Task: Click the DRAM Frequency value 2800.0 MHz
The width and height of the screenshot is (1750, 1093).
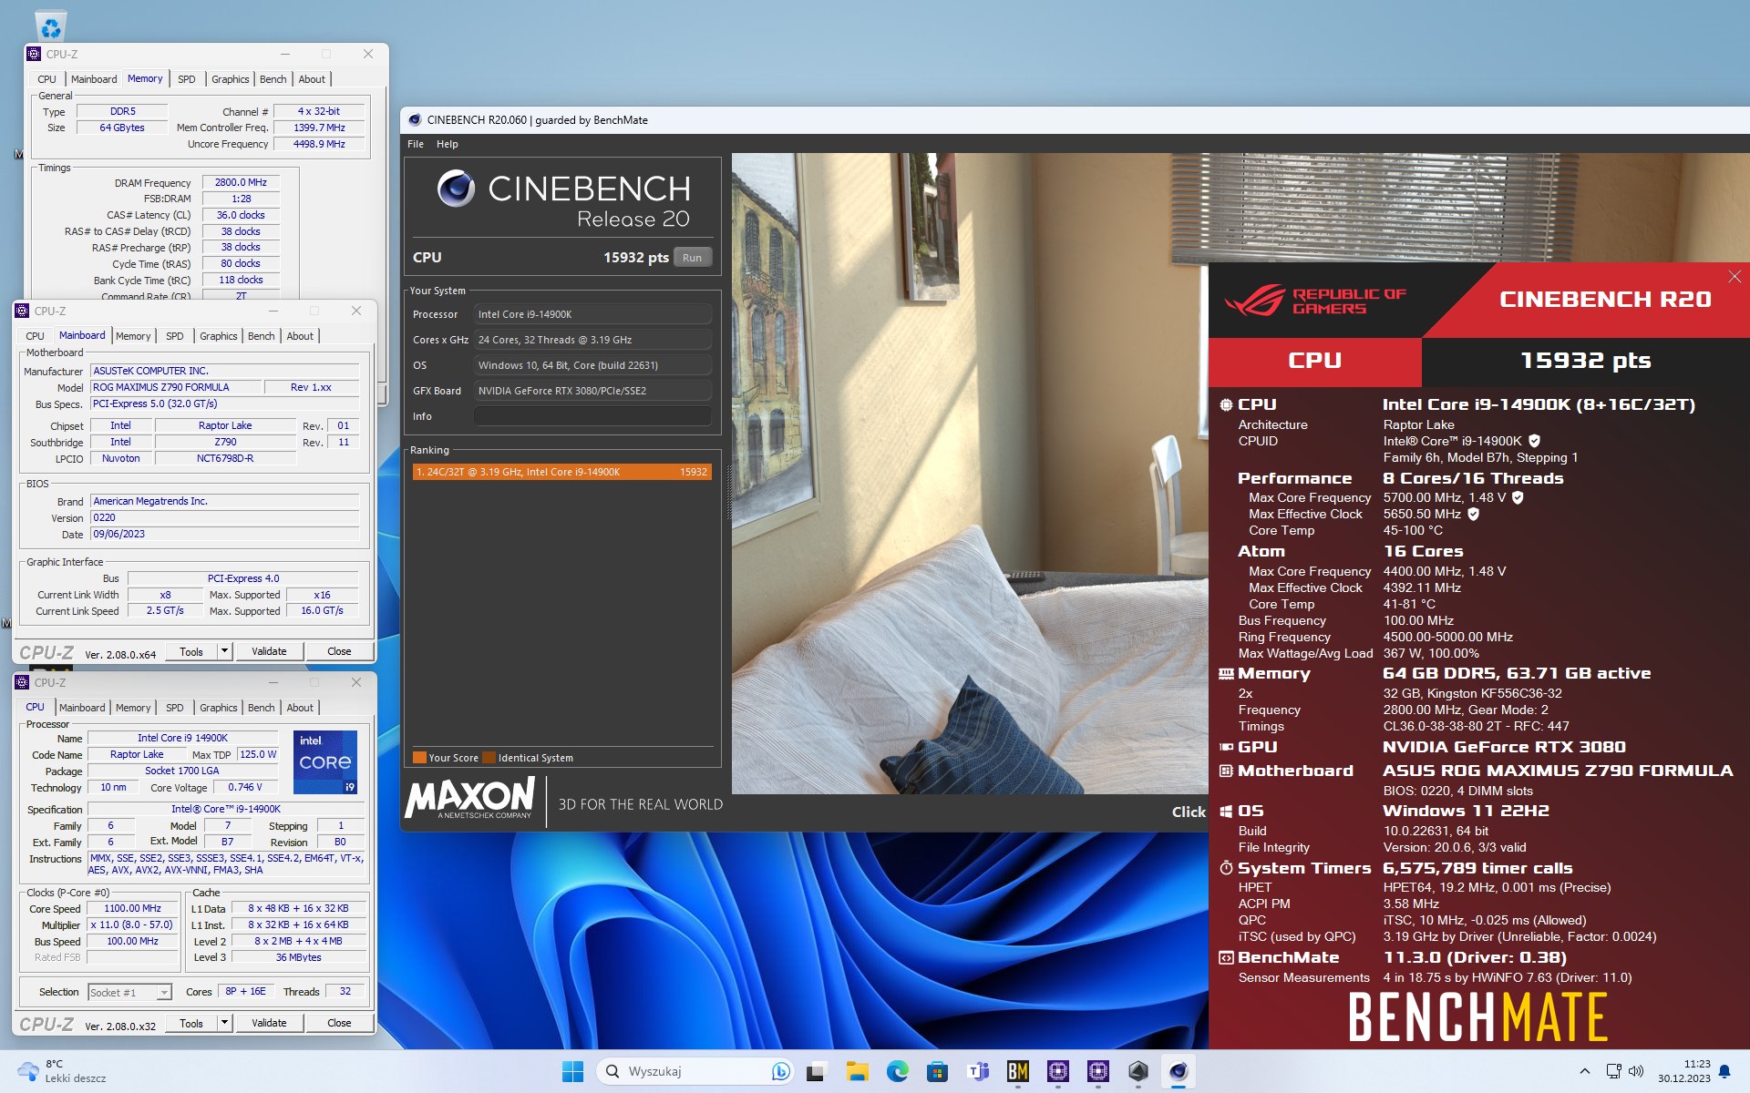Action: click(x=241, y=182)
